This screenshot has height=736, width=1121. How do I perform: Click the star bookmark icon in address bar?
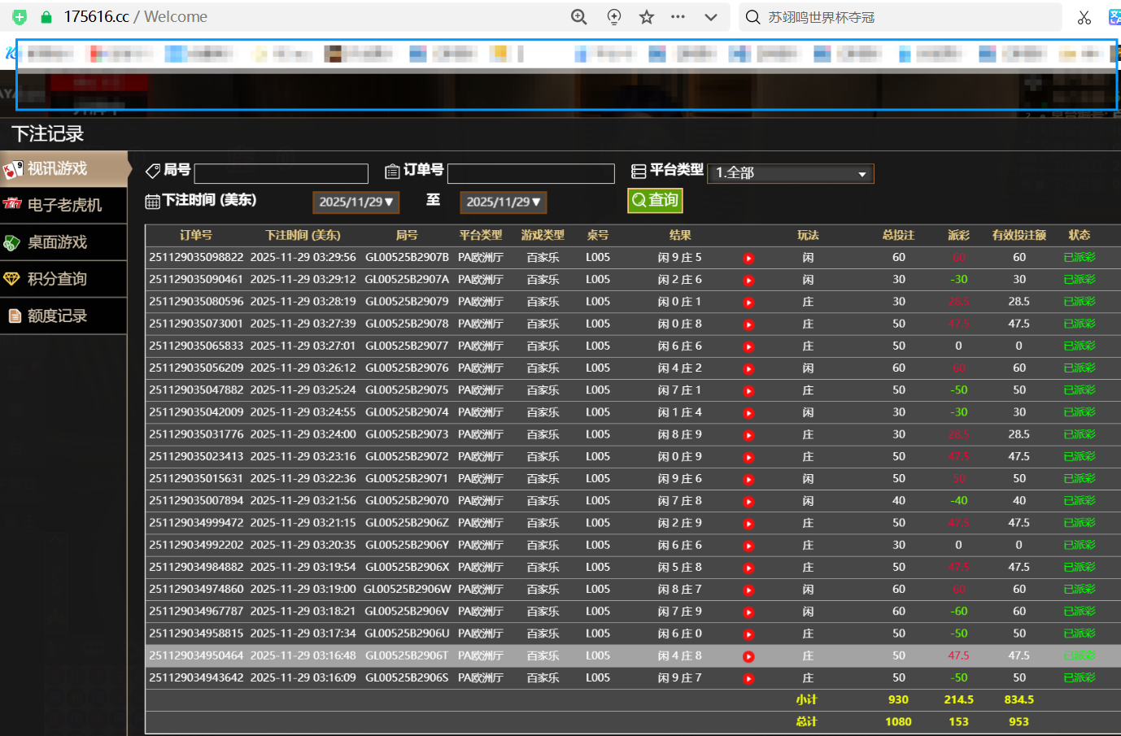pyautogui.click(x=647, y=17)
